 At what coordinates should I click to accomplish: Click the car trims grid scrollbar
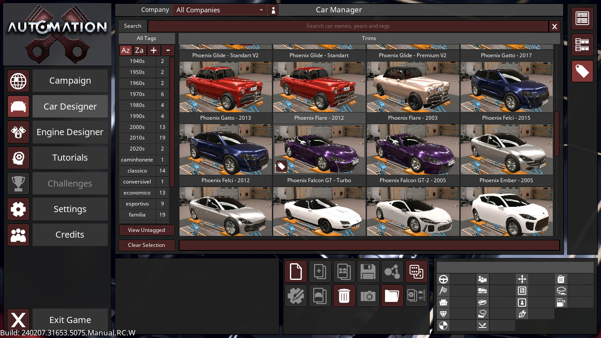click(557, 134)
